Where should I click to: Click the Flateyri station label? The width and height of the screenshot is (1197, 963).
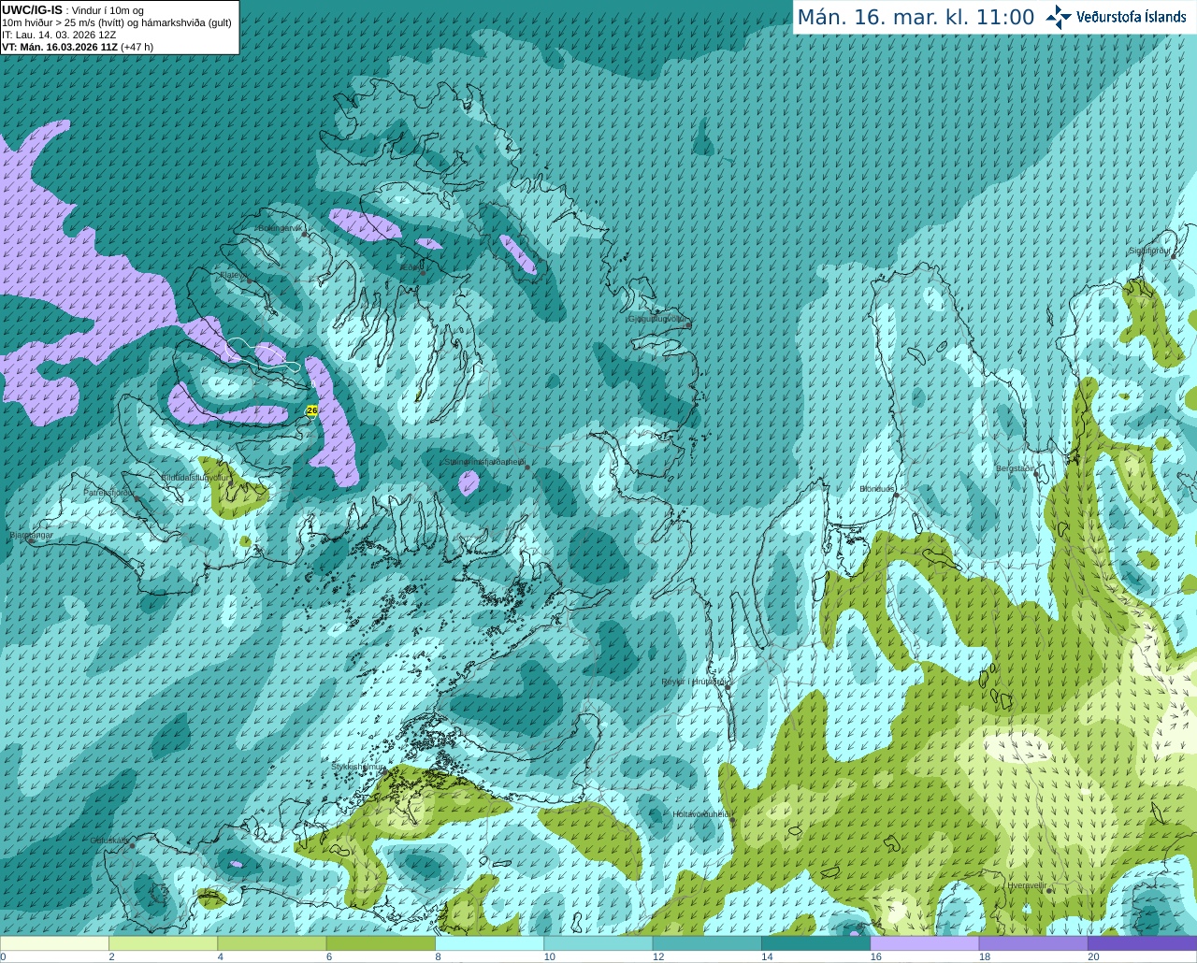233,275
